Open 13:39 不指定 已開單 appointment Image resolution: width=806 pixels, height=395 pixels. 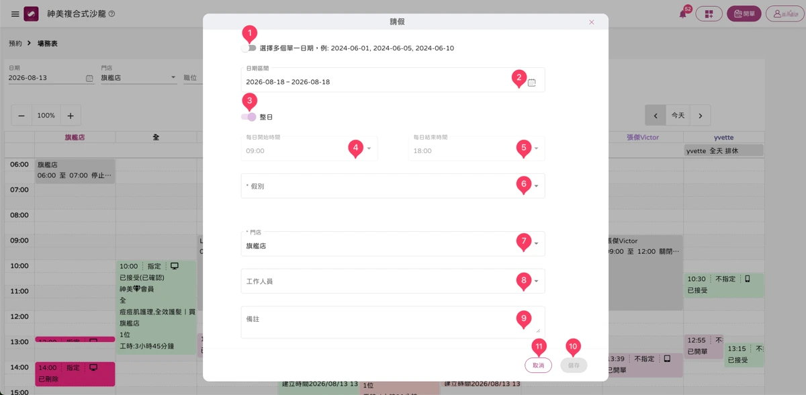pos(643,365)
